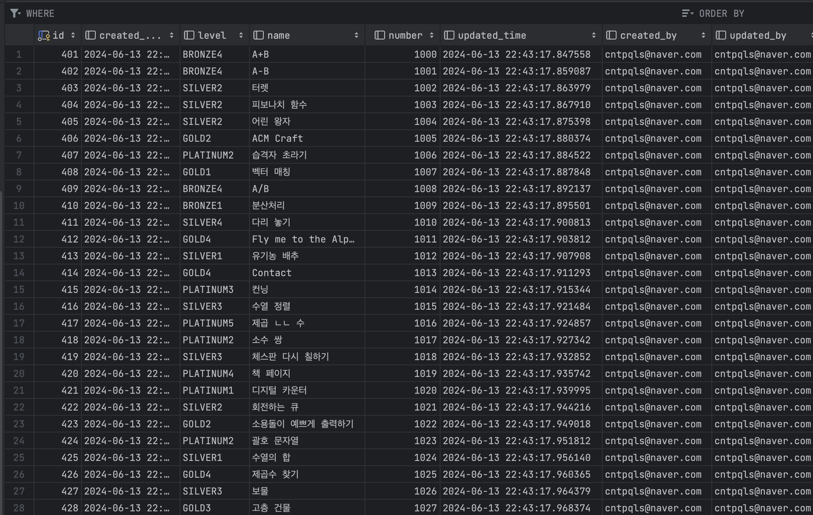Select row number 7 in the gutter
Image resolution: width=813 pixels, height=515 pixels.
point(19,155)
